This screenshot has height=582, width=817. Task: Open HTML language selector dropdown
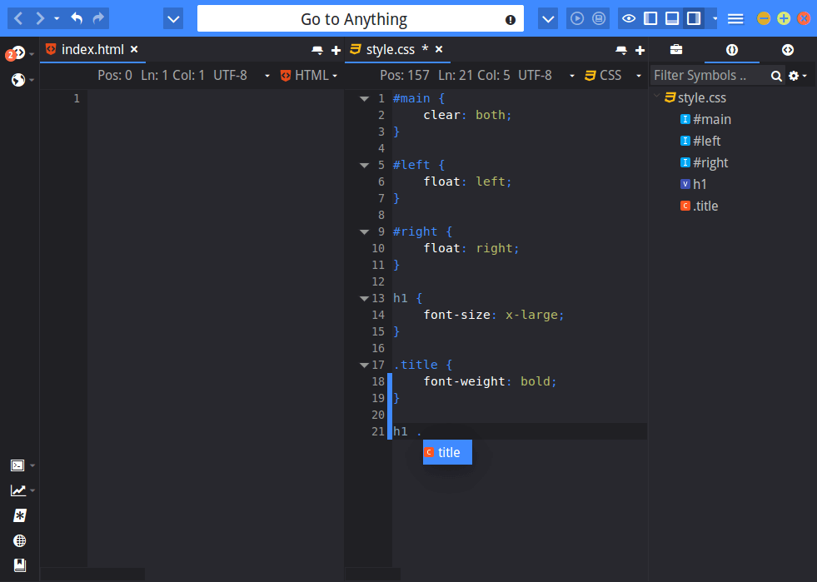tap(309, 76)
